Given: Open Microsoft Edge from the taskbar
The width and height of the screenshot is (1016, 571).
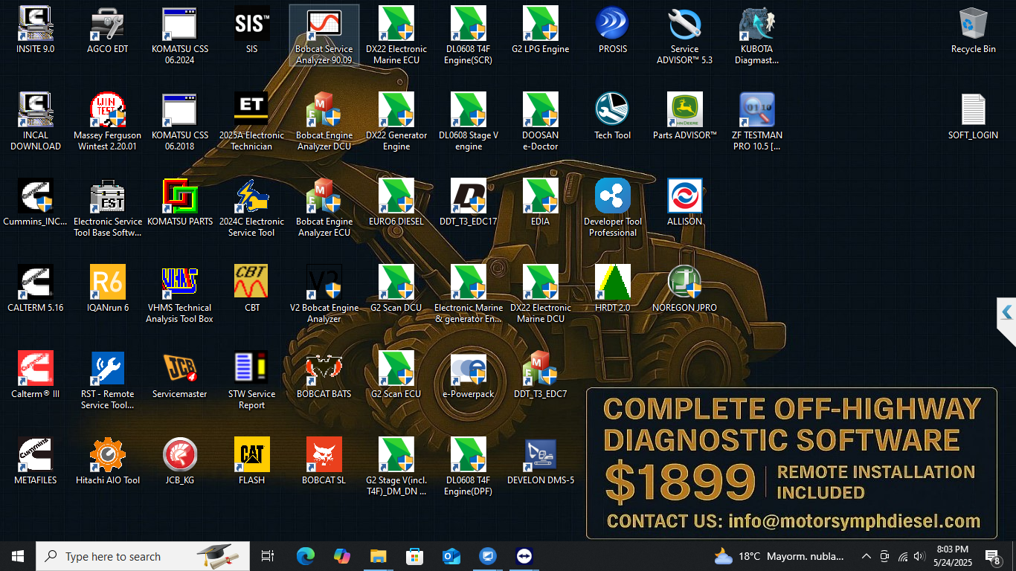Looking at the screenshot, I should pyautogui.click(x=306, y=555).
